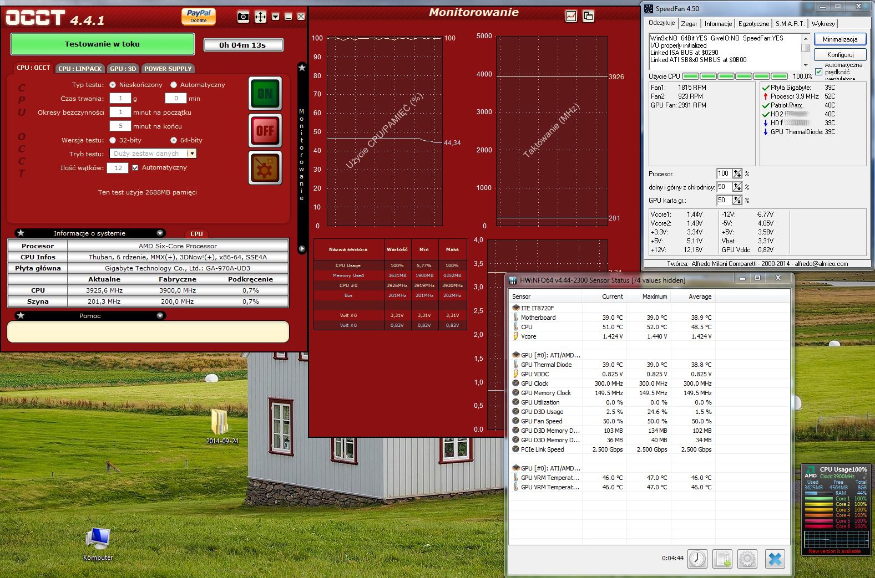Open the OCCT title bar dropdown arrow

click(275, 17)
